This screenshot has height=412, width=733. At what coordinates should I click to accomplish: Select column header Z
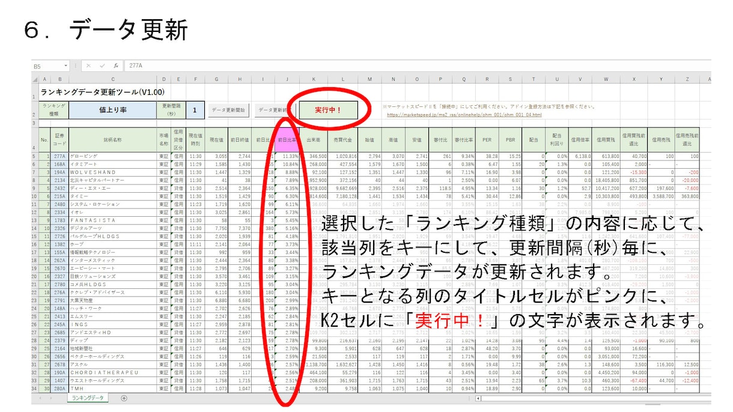click(687, 79)
